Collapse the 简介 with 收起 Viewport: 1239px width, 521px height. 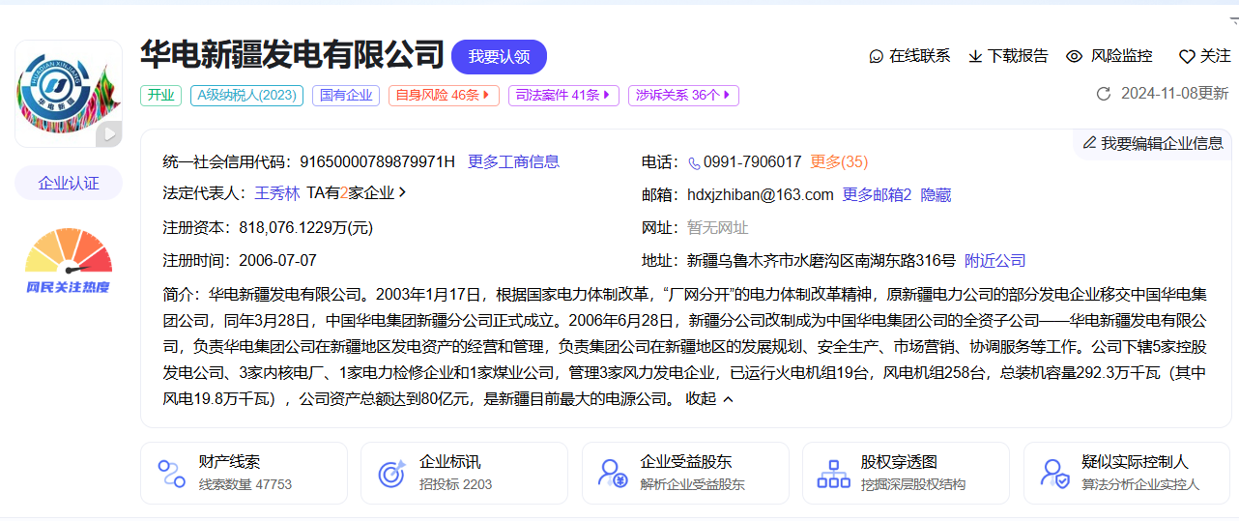(x=710, y=398)
